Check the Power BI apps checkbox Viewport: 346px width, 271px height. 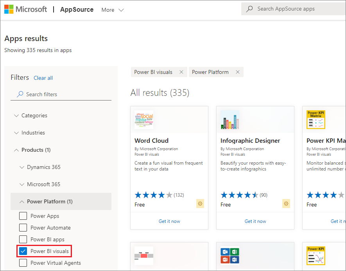[23, 239]
